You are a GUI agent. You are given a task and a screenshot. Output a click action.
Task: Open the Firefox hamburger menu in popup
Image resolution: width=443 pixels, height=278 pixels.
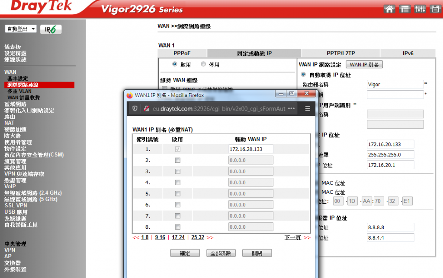[308, 108]
